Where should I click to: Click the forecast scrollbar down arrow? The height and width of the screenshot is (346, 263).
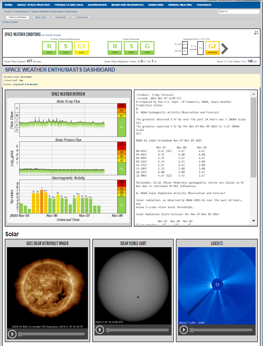[253, 221]
